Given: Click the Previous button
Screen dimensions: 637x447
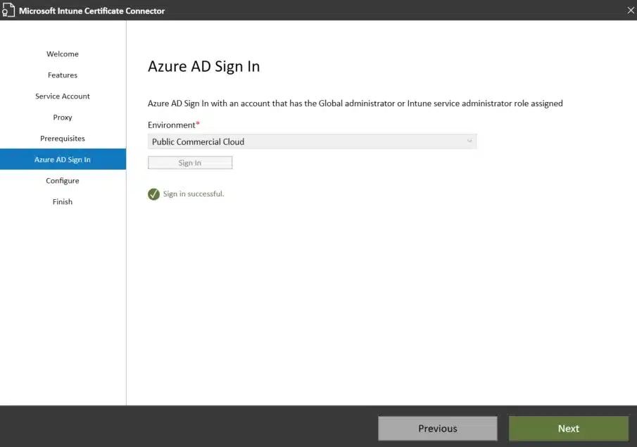Looking at the screenshot, I should tap(437, 428).
